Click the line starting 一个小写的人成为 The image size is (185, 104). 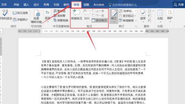pos(63,77)
